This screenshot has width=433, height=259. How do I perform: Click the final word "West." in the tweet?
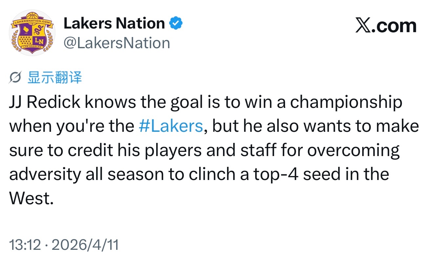click(x=31, y=198)
